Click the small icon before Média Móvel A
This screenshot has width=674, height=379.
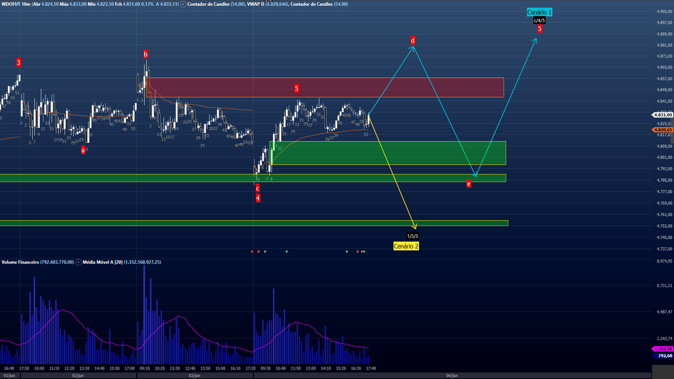[x=78, y=262]
